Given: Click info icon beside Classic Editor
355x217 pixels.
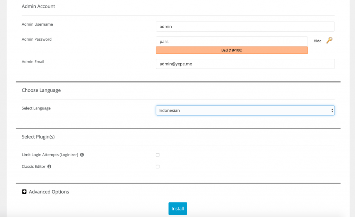Looking at the screenshot, I should [x=49, y=167].
